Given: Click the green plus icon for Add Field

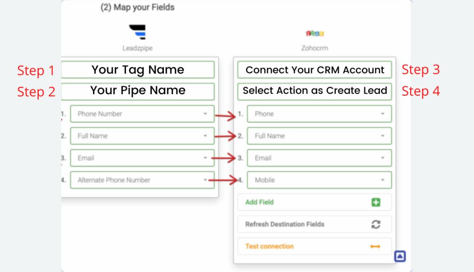Looking at the screenshot, I should click(376, 202).
